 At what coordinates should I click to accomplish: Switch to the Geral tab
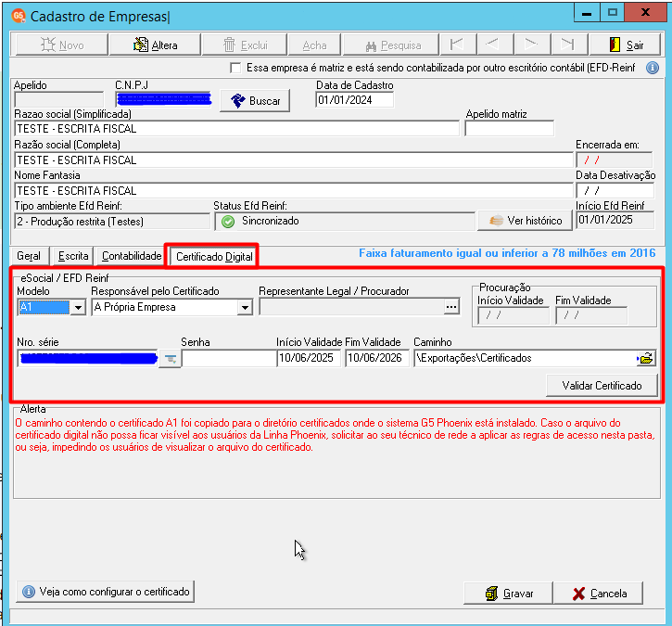pyautogui.click(x=29, y=256)
